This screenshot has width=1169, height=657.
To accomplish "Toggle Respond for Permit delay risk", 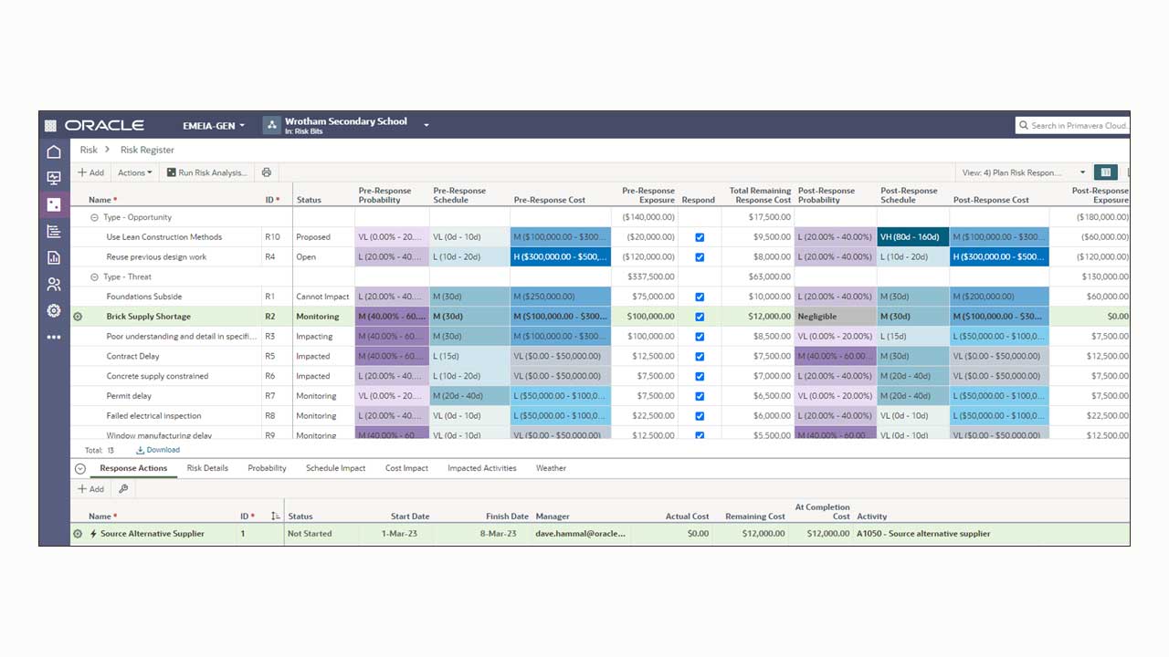I will click(x=700, y=395).
